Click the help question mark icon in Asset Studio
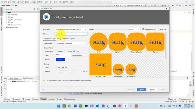 [43, 90]
